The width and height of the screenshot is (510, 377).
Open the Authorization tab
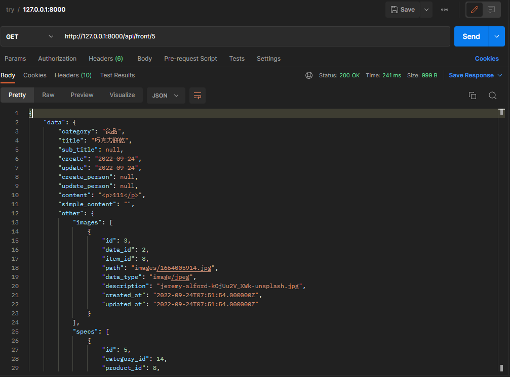click(57, 59)
